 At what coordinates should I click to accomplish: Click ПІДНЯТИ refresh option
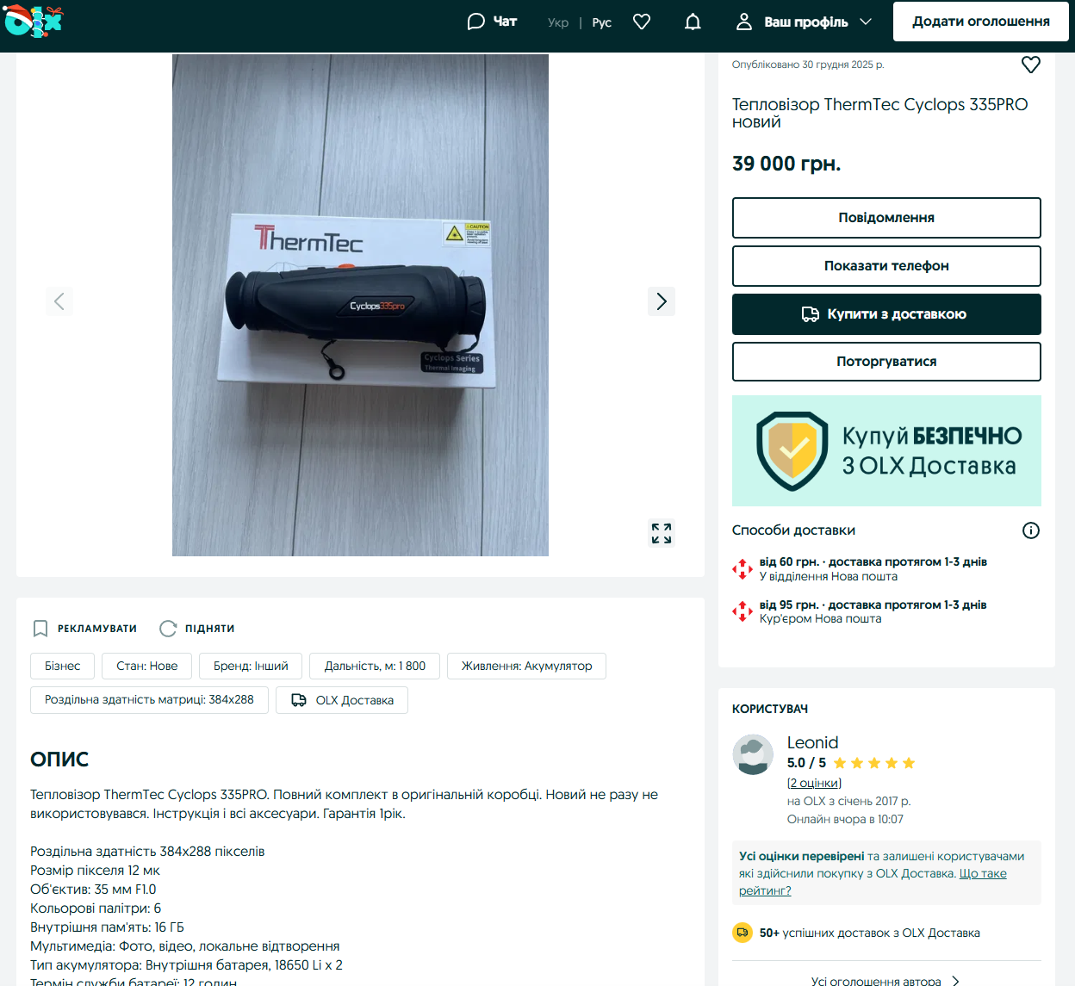pos(197,629)
